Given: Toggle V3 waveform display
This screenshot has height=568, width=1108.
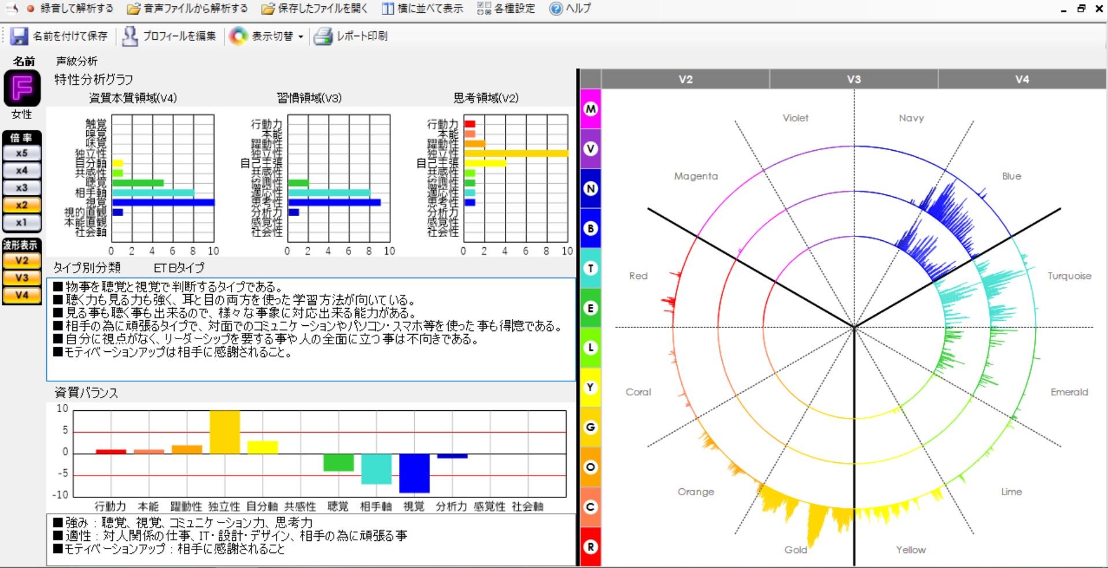Looking at the screenshot, I should (21, 278).
